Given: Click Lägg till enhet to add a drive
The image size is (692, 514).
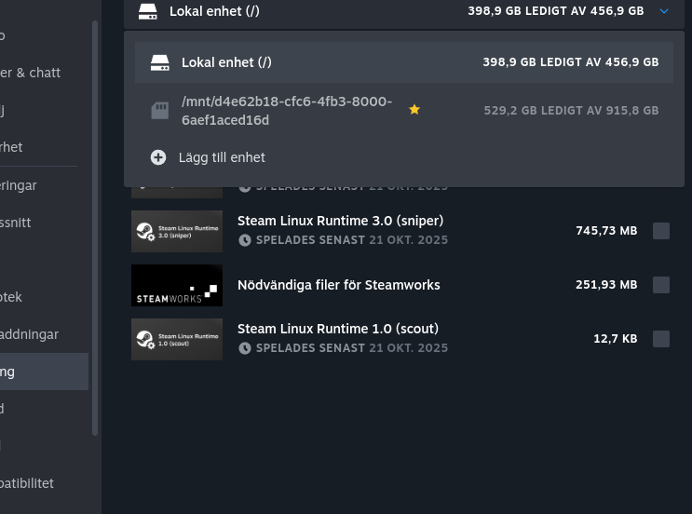Looking at the screenshot, I should pyautogui.click(x=222, y=157).
